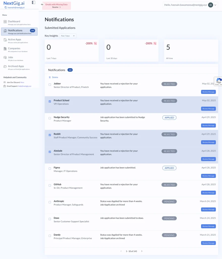The height and width of the screenshot is (259, 222).
Task: Review Message for Reddit notification
Action: click(x=208, y=142)
